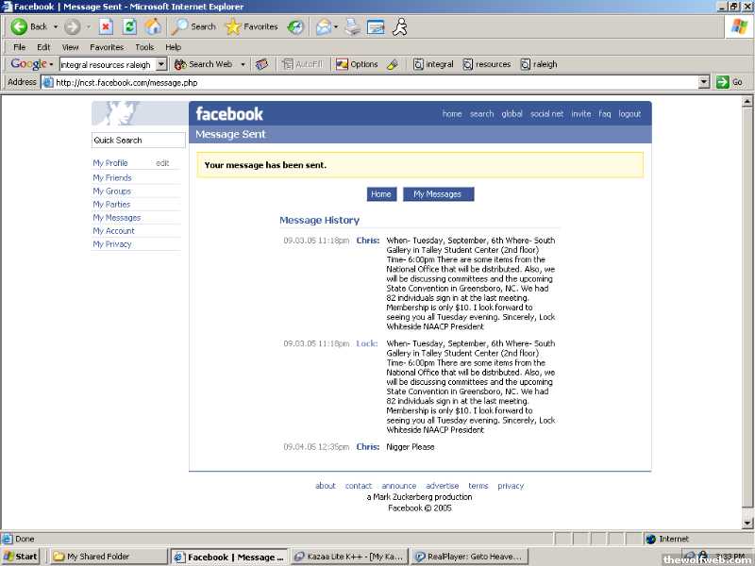Click the Refresh page icon
This screenshot has height=566, width=755.
point(129,26)
